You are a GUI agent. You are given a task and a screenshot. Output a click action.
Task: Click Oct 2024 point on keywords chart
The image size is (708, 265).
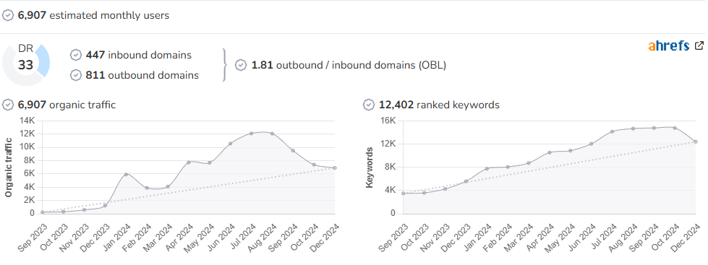675,128
